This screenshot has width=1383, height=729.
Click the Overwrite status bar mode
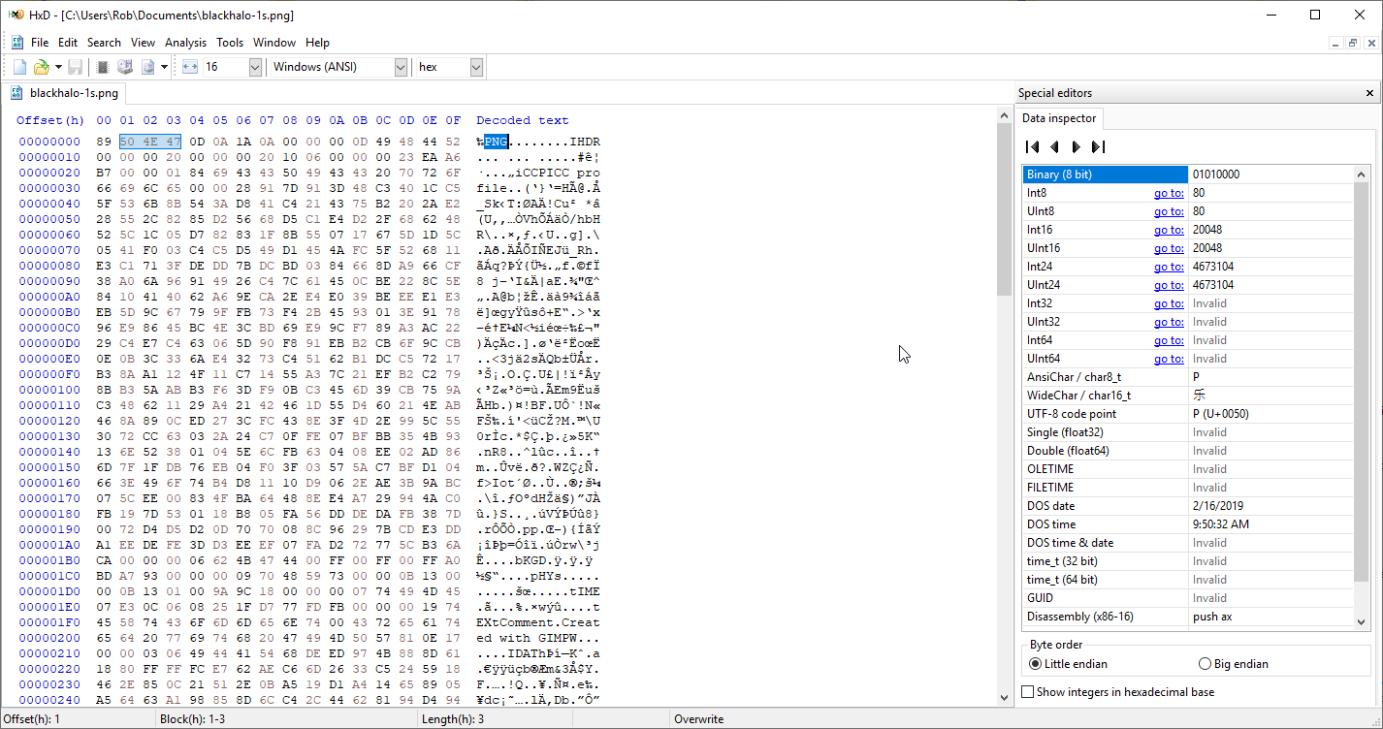[x=699, y=719]
